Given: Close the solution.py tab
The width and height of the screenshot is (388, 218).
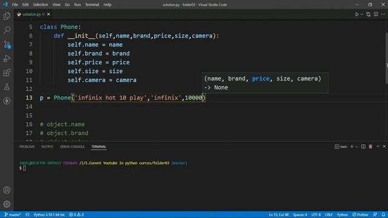Looking at the screenshot, I should (48, 15).
